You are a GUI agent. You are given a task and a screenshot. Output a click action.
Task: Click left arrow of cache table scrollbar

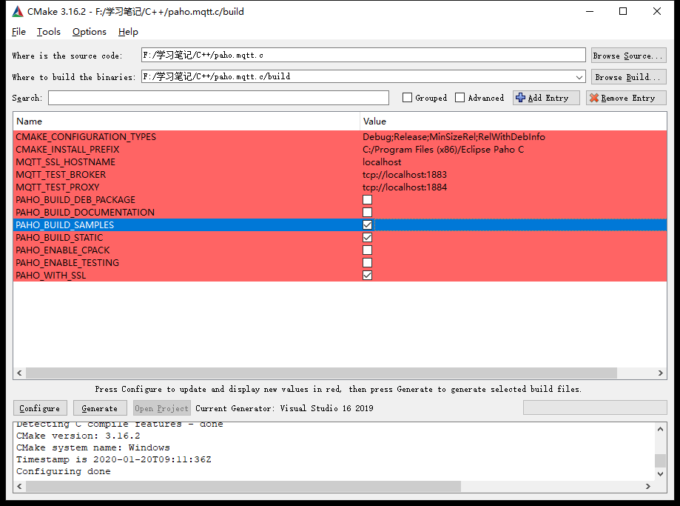click(19, 373)
